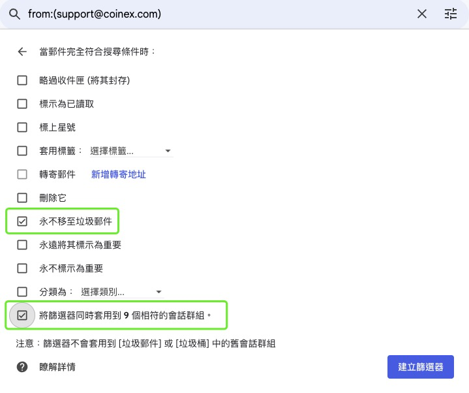
Task: Check 永遠將其標示為重要 checkbox
Action: (x=22, y=245)
